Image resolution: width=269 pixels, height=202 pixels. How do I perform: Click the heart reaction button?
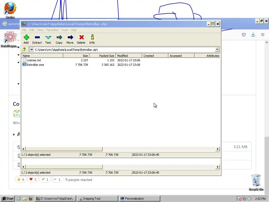33,179
